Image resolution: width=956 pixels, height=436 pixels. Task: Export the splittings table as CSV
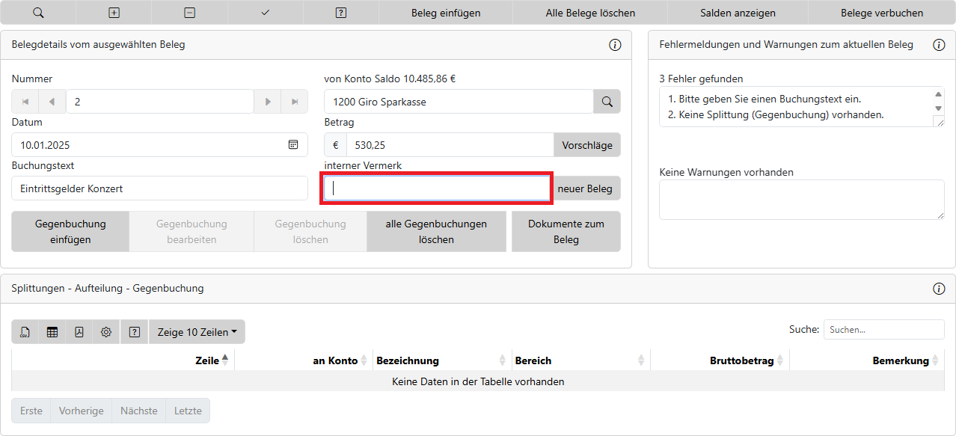(25, 332)
